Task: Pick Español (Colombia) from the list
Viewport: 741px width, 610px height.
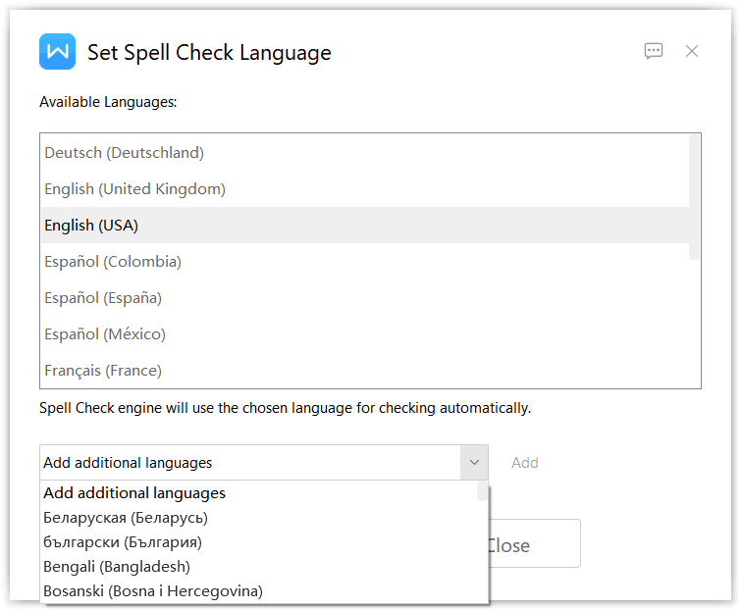Action: [113, 262]
